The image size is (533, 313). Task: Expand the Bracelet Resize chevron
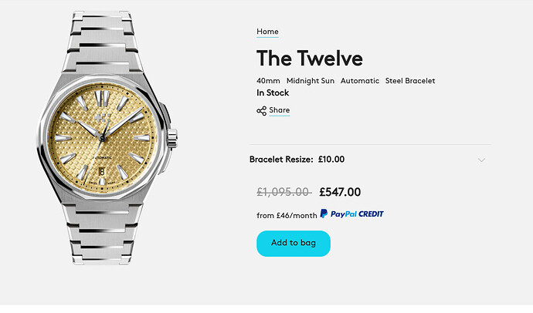click(x=481, y=160)
